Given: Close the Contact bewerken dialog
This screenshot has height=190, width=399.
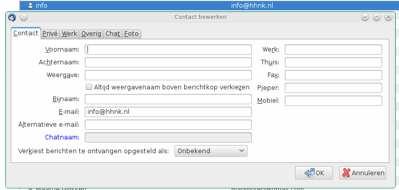Looking at the screenshot, I should pos(388,17).
